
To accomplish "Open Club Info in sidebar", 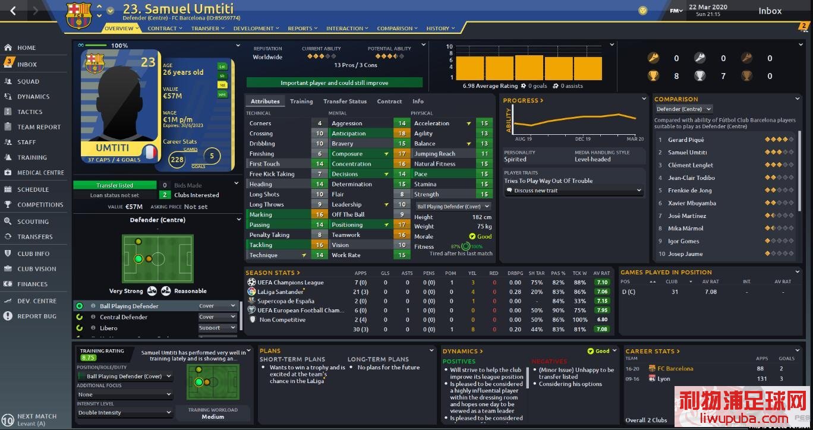I will 33,254.
